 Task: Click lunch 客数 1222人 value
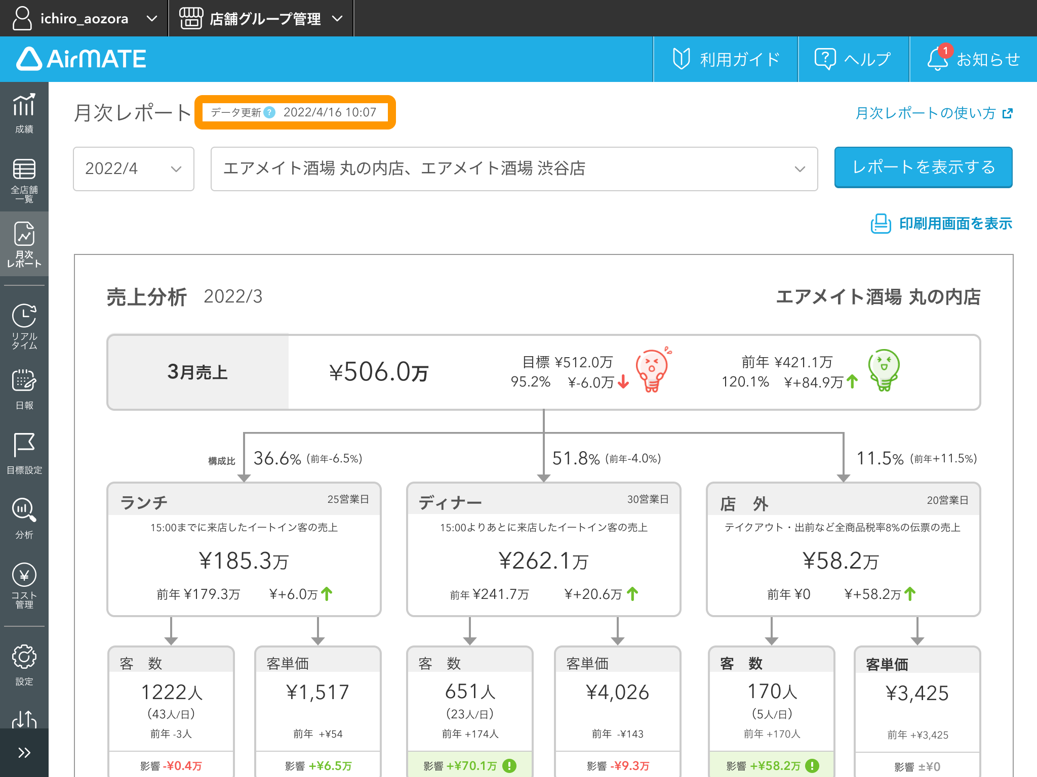pos(172,692)
